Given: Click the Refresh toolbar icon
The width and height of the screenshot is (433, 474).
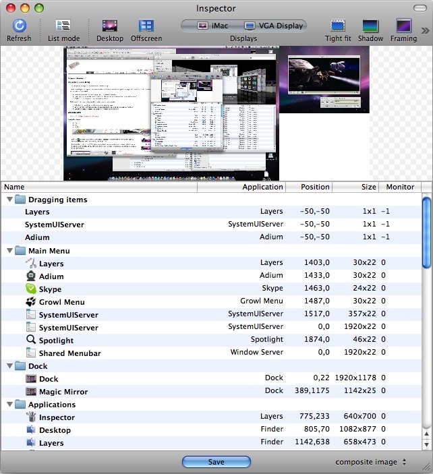Looking at the screenshot, I should tap(19, 26).
